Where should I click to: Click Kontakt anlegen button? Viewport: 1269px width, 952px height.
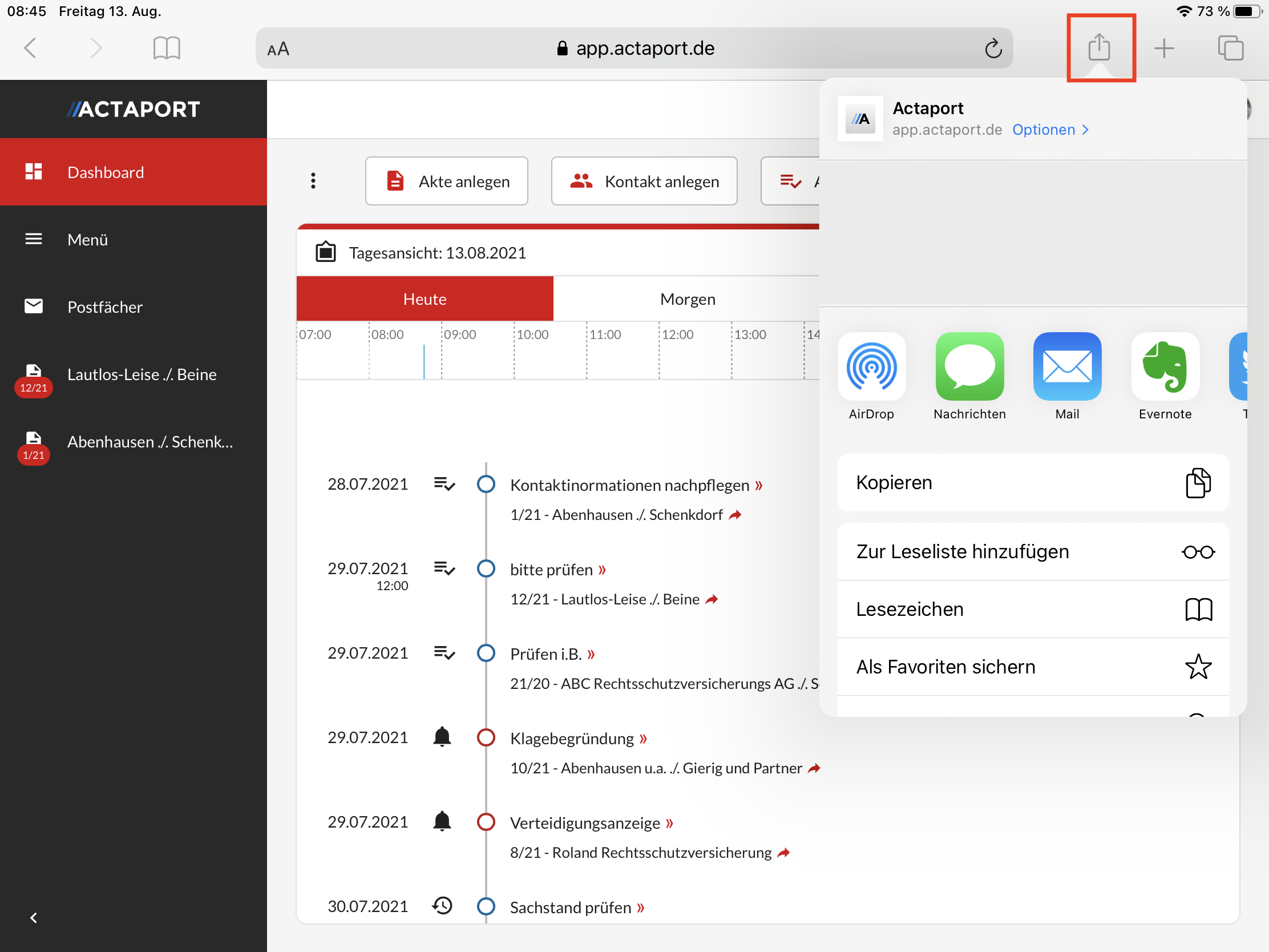(644, 181)
